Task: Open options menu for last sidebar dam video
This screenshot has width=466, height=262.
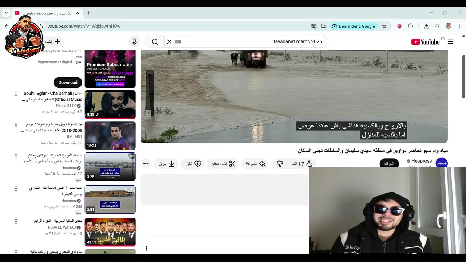Action: (16, 252)
